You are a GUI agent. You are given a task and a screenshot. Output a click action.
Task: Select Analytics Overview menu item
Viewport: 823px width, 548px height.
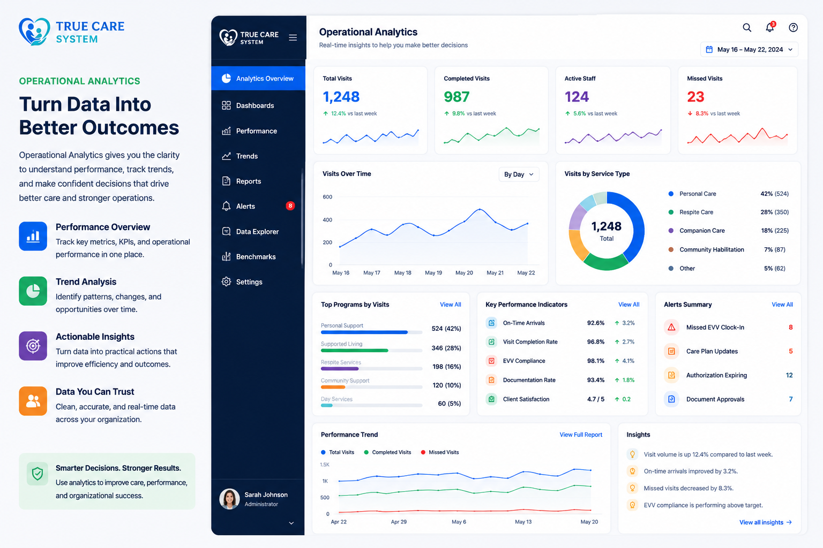tap(258, 78)
